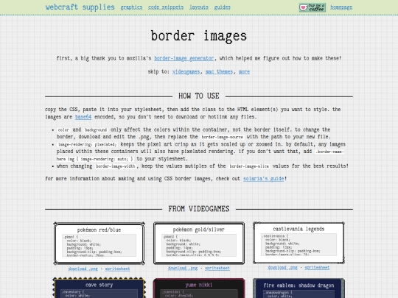Click the fire emblem: shadow dragon title

coord(298,285)
